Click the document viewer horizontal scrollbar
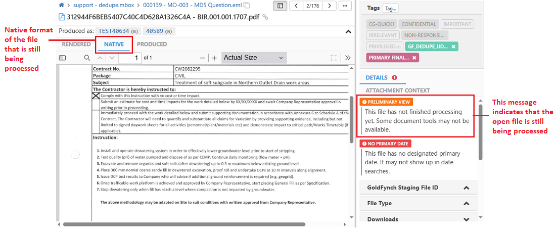The image size is (557, 230). point(184,224)
